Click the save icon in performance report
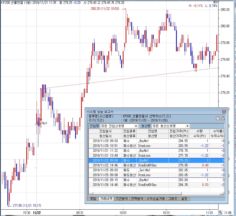Image resolution: width=236 pixels, height=216 pixels. point(218,118)
